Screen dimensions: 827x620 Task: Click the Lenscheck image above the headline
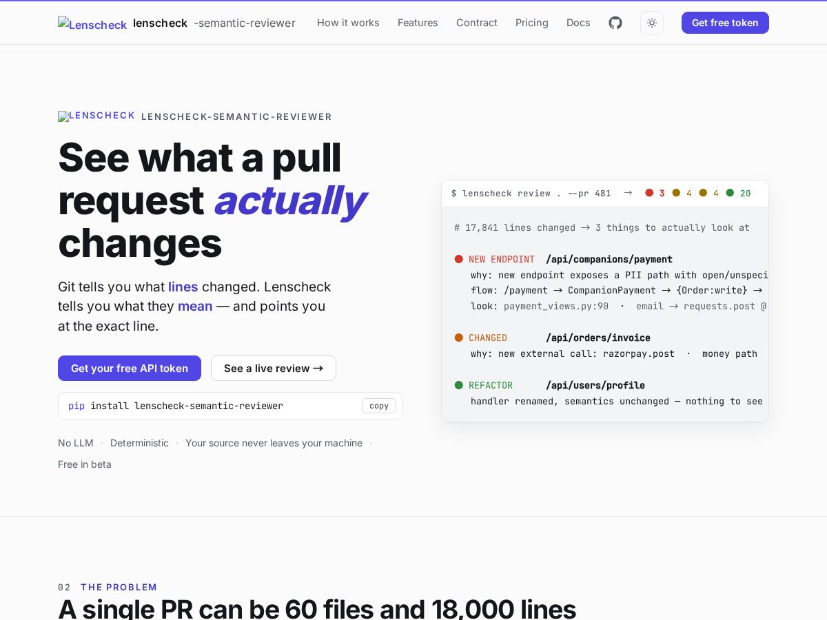(96, 116)
